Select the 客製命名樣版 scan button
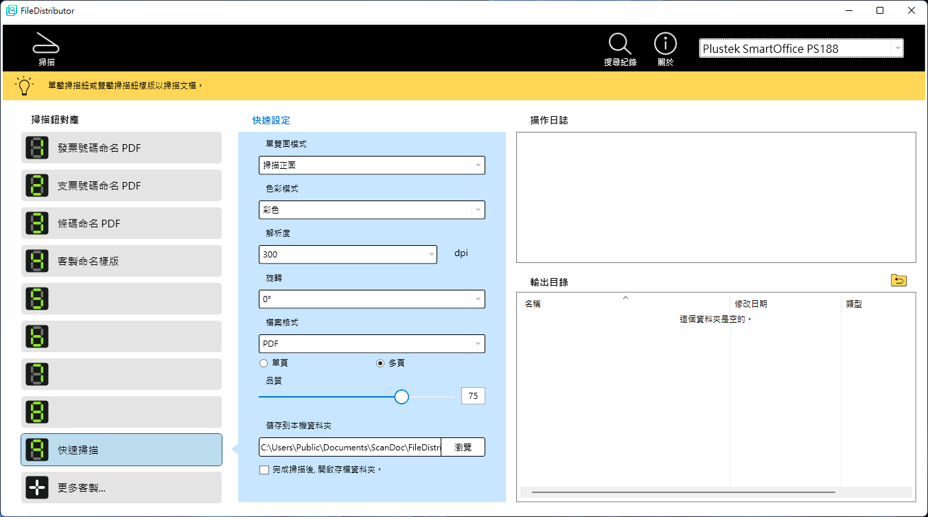The image size is (928, 517). 121,261
